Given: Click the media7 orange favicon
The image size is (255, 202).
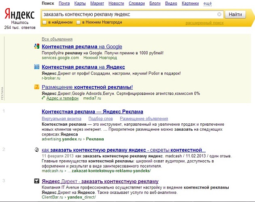Looking at the screenshot, I should (36, 87).
